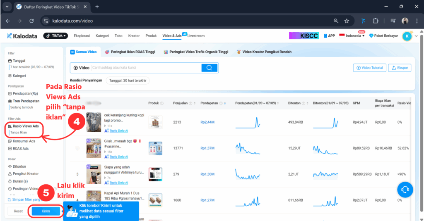
Task: Open the Toko menu
Action: point(118,36)
